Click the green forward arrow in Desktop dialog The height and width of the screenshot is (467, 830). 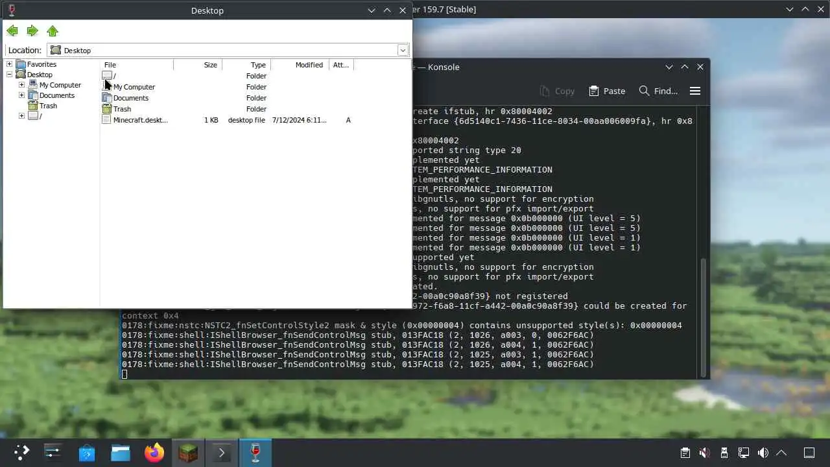click(32, 31)
